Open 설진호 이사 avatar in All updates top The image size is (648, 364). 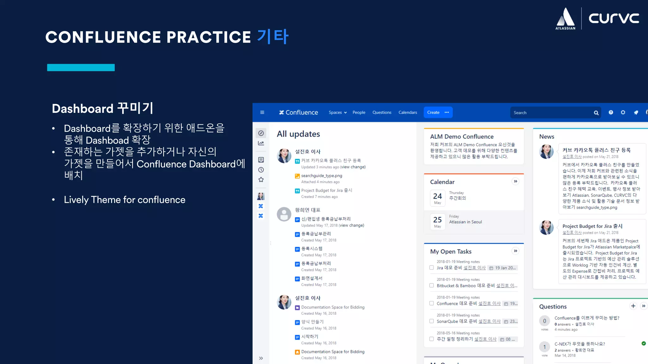click(284, 156)
